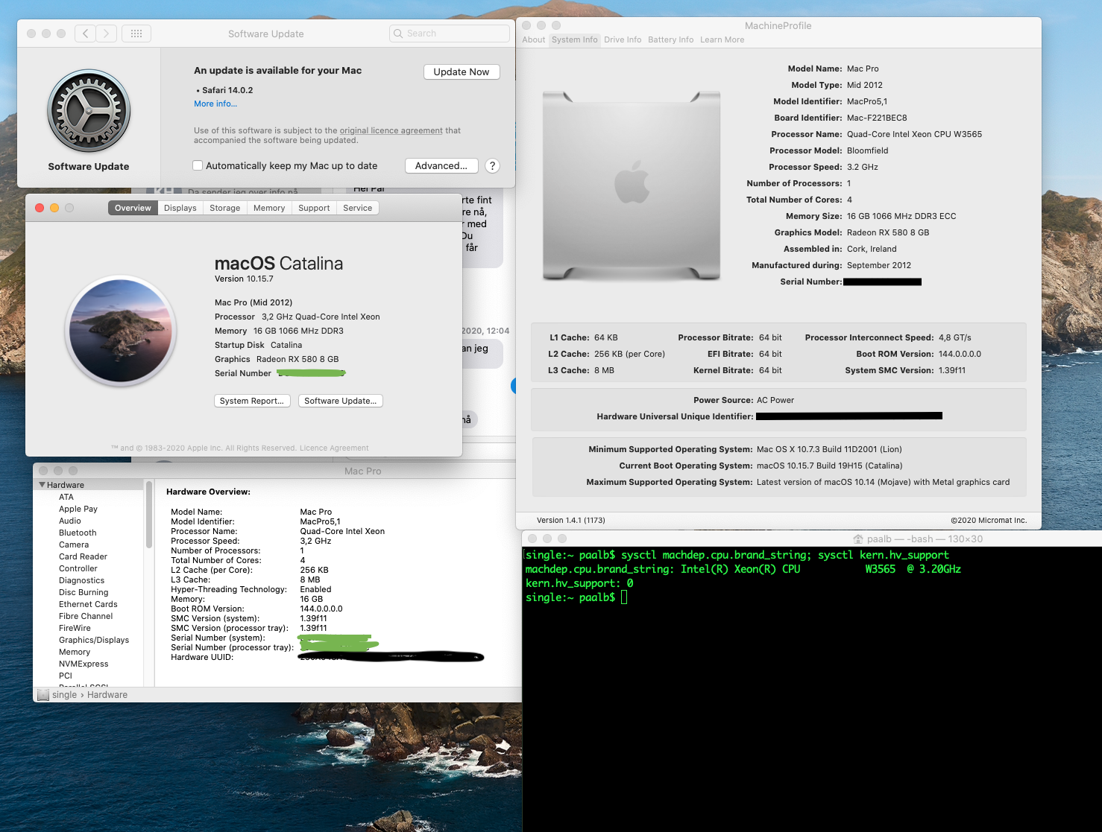
Task: Click the Software Update gear icon
Action: click(89, 112)
